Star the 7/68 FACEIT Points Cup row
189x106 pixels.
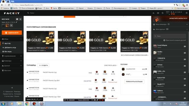pos(27,88)
